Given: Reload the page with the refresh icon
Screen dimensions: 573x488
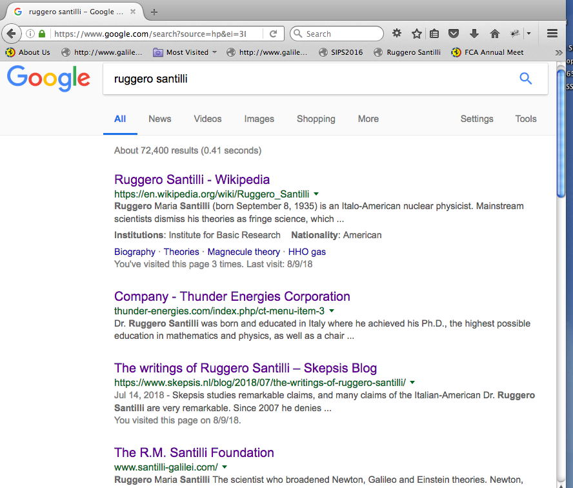Looking at the screenshot, I should 273,34.
